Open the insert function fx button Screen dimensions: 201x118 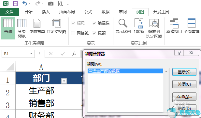point(74,54)
